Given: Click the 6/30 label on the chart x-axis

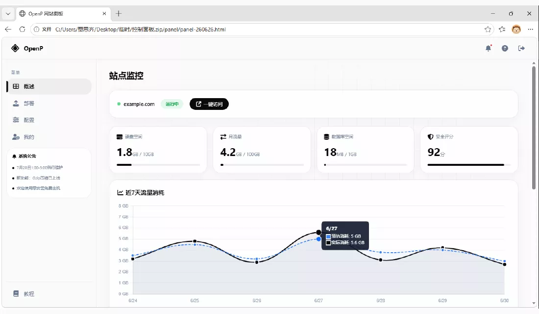Looking at the screenshot, I should 504,301.
